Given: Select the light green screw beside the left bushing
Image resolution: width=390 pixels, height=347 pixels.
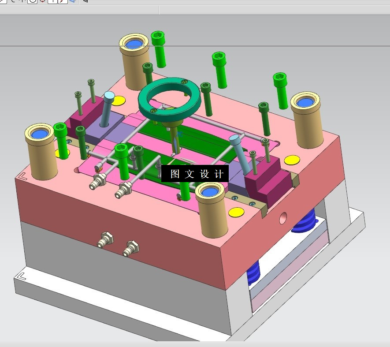Looking at the screenshot, I should (61, 141).
